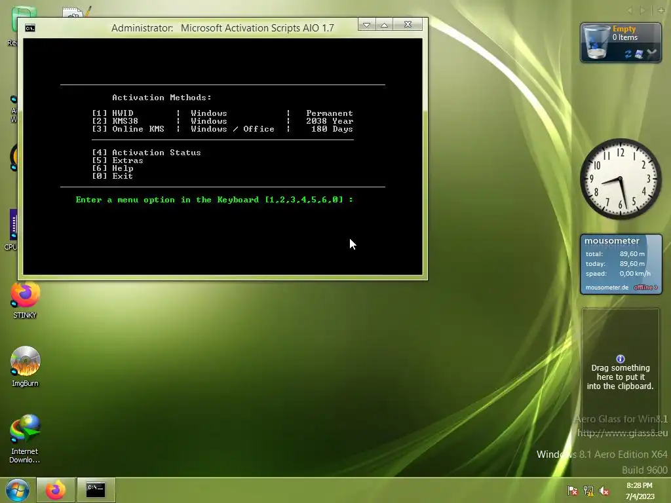Click the muted speaker tray icon

tap(604, 491)
